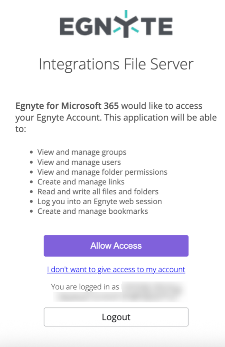Click Log you into an Egnyte web session

pos(100,201)
